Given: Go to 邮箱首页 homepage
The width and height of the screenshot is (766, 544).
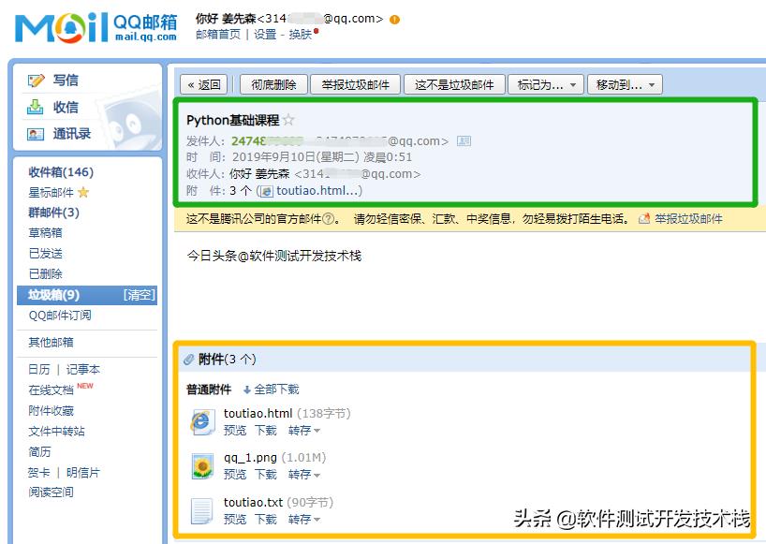Looking at the screenshot, I should click(217, 34).
